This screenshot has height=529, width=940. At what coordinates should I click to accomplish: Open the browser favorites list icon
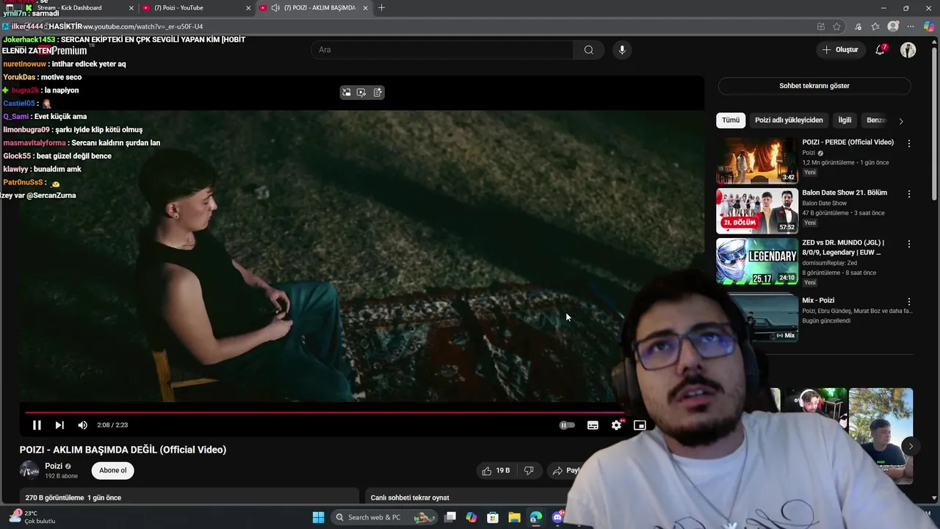point(875,26)
